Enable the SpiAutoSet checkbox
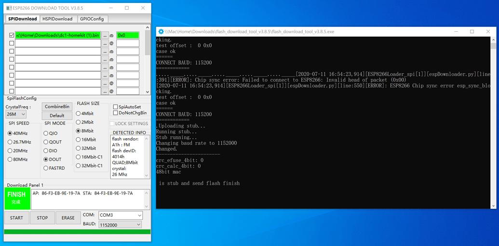 coord(116,107)
